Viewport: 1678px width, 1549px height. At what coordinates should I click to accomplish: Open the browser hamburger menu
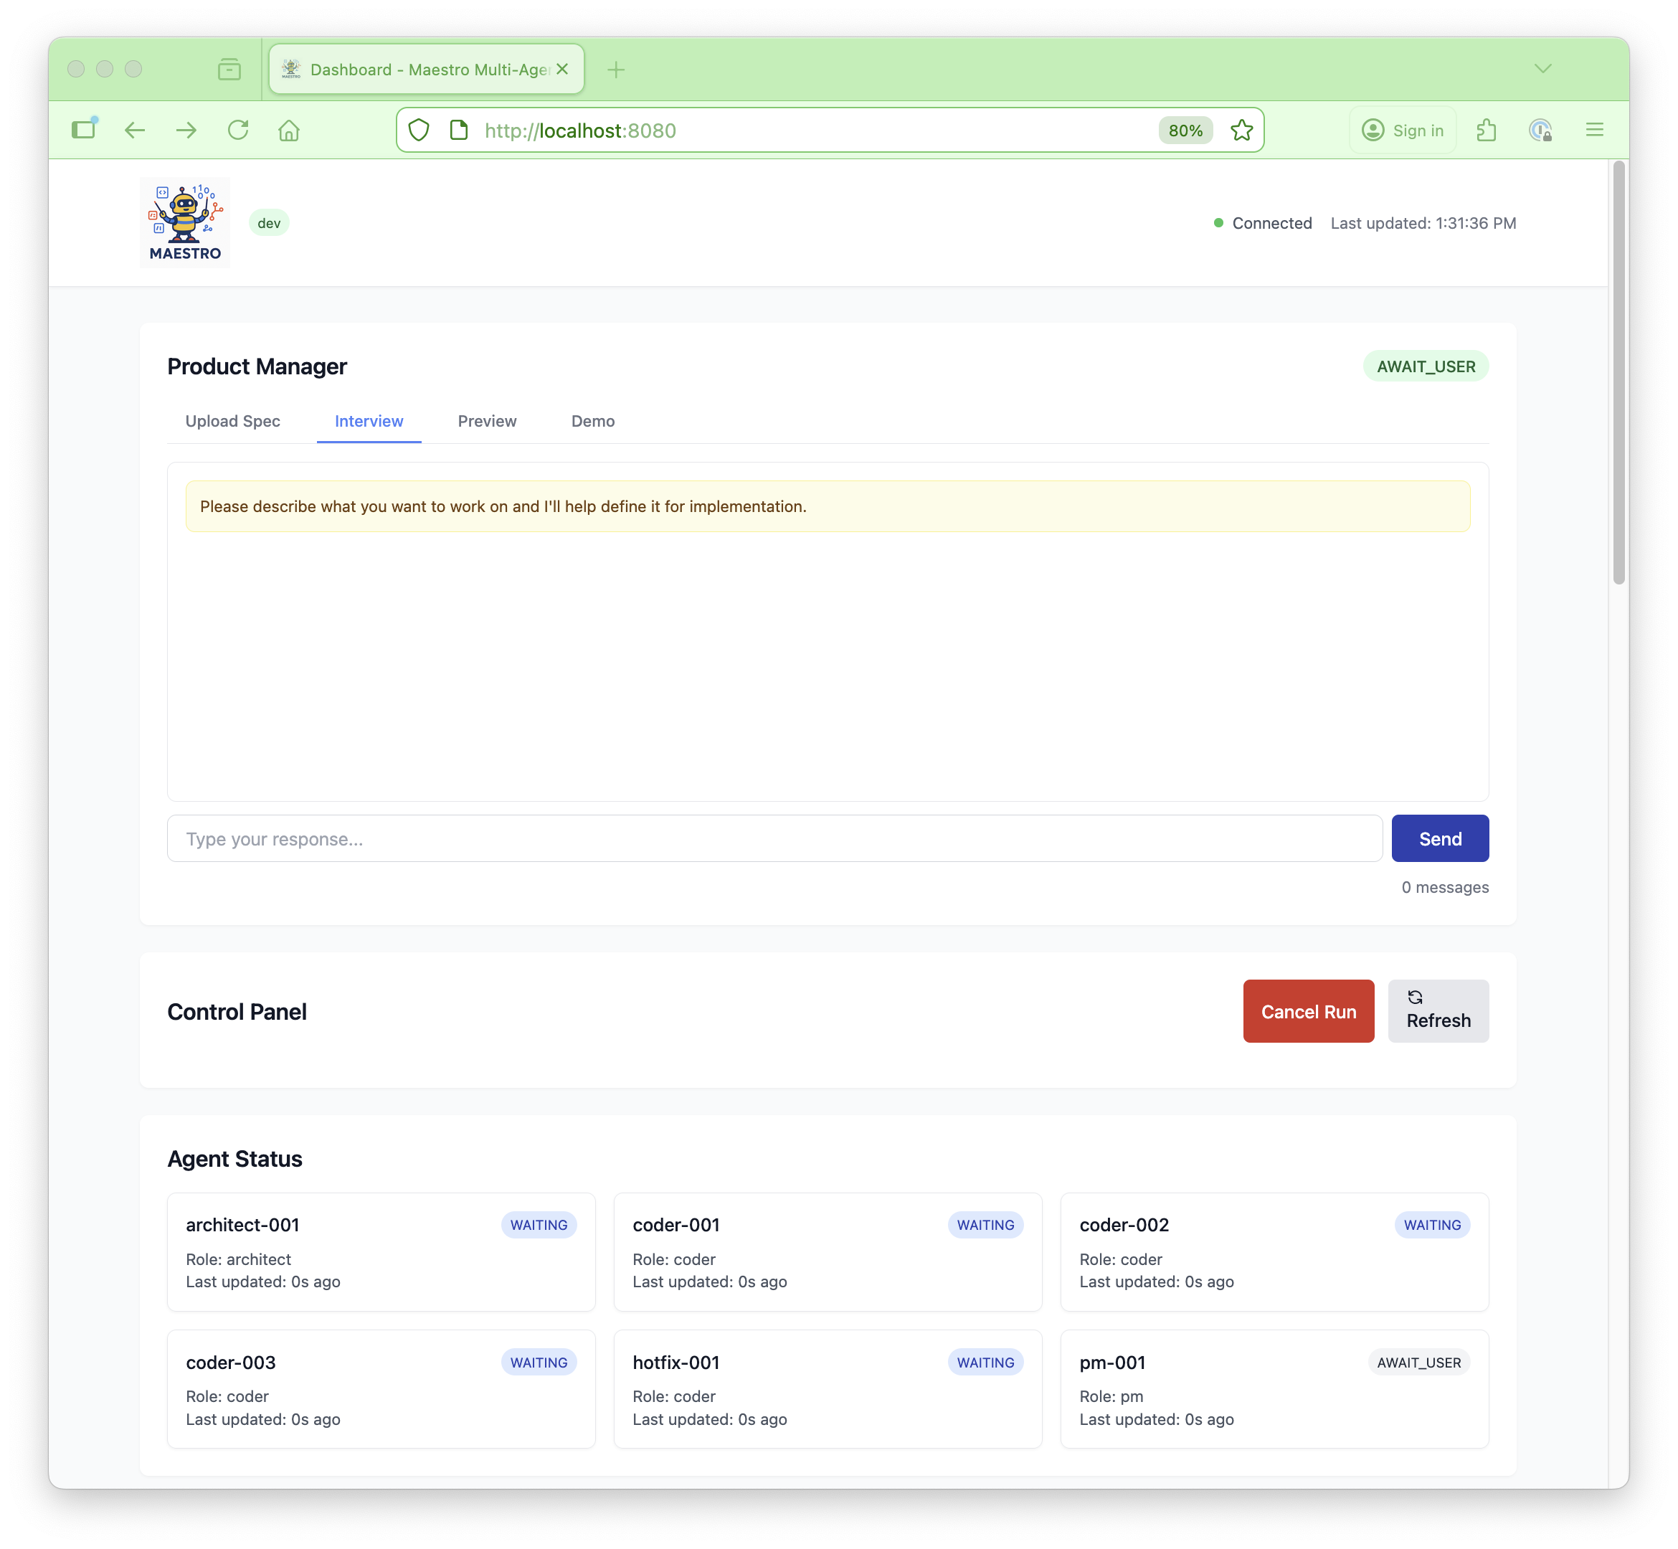pos(1594,130)
